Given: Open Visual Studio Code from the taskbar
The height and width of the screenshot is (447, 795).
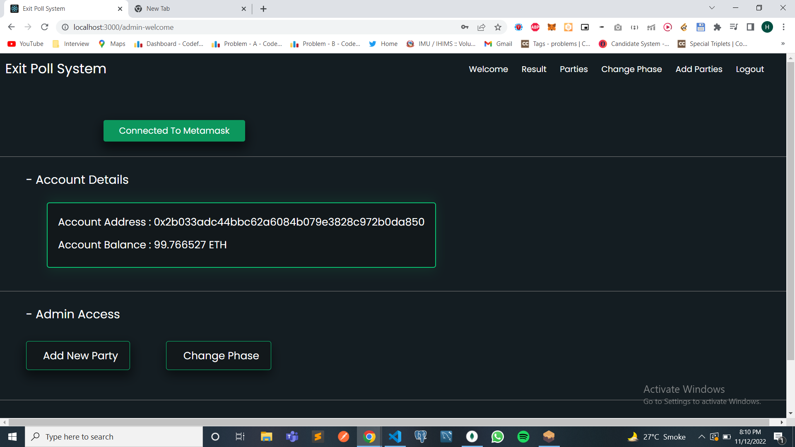Looking at the screenshot, I should point(395,437).
